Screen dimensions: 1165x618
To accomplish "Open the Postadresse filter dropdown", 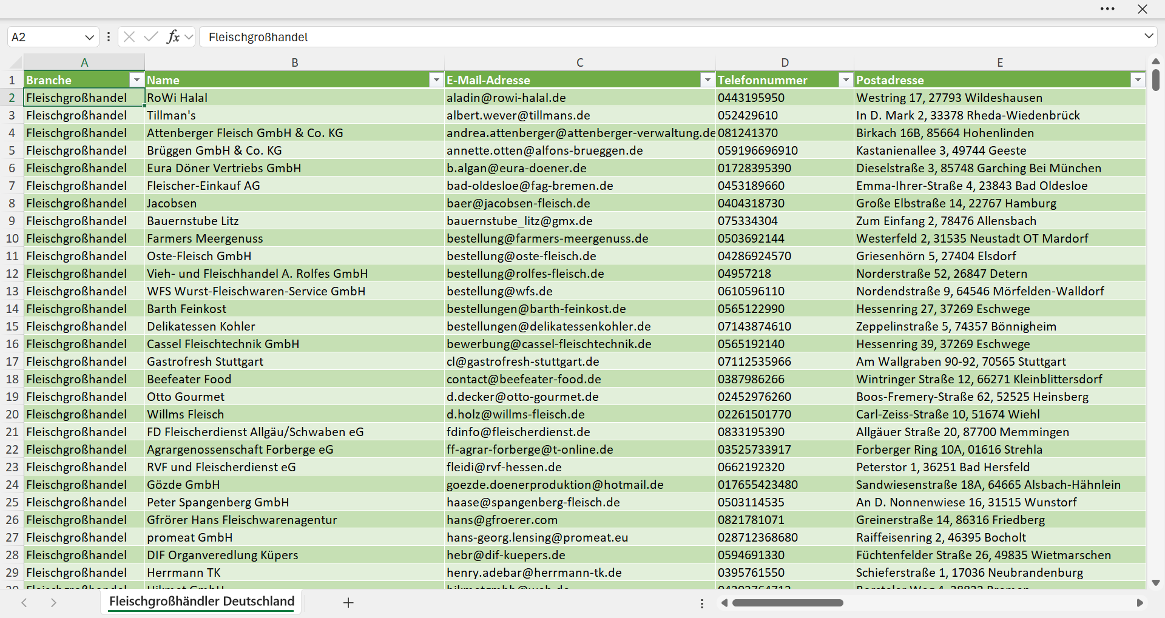I will pyautogui.click(x=1138, y=80).
